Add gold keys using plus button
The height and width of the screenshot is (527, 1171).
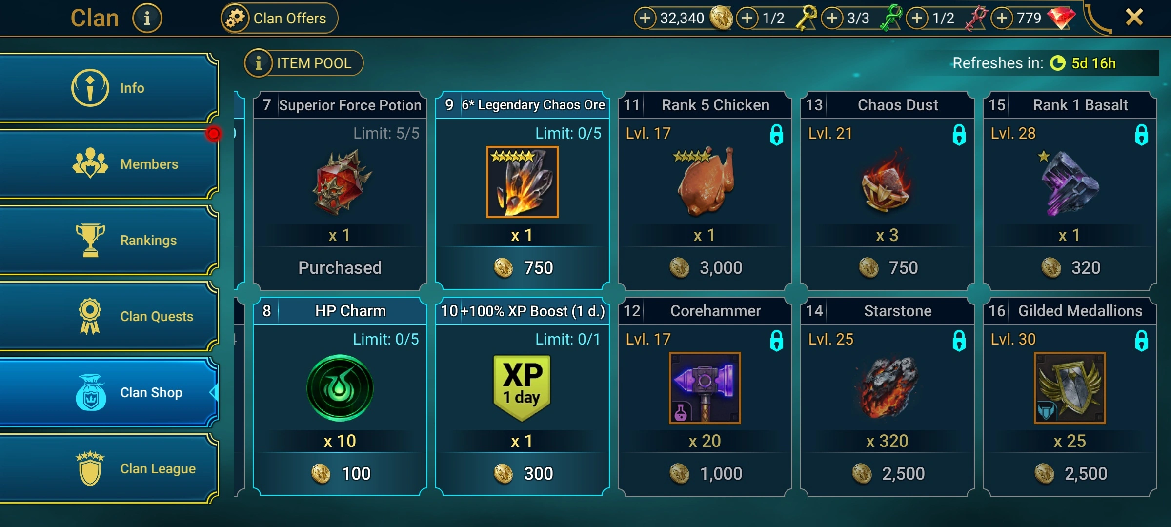pyautogui.click(x=747, y=19)
